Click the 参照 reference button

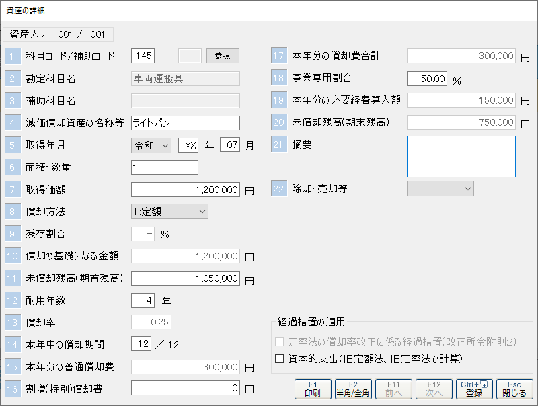coord(223,56)
